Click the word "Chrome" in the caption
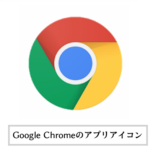The width and height of the screenshot is (153, 153). tap(60, 135)
